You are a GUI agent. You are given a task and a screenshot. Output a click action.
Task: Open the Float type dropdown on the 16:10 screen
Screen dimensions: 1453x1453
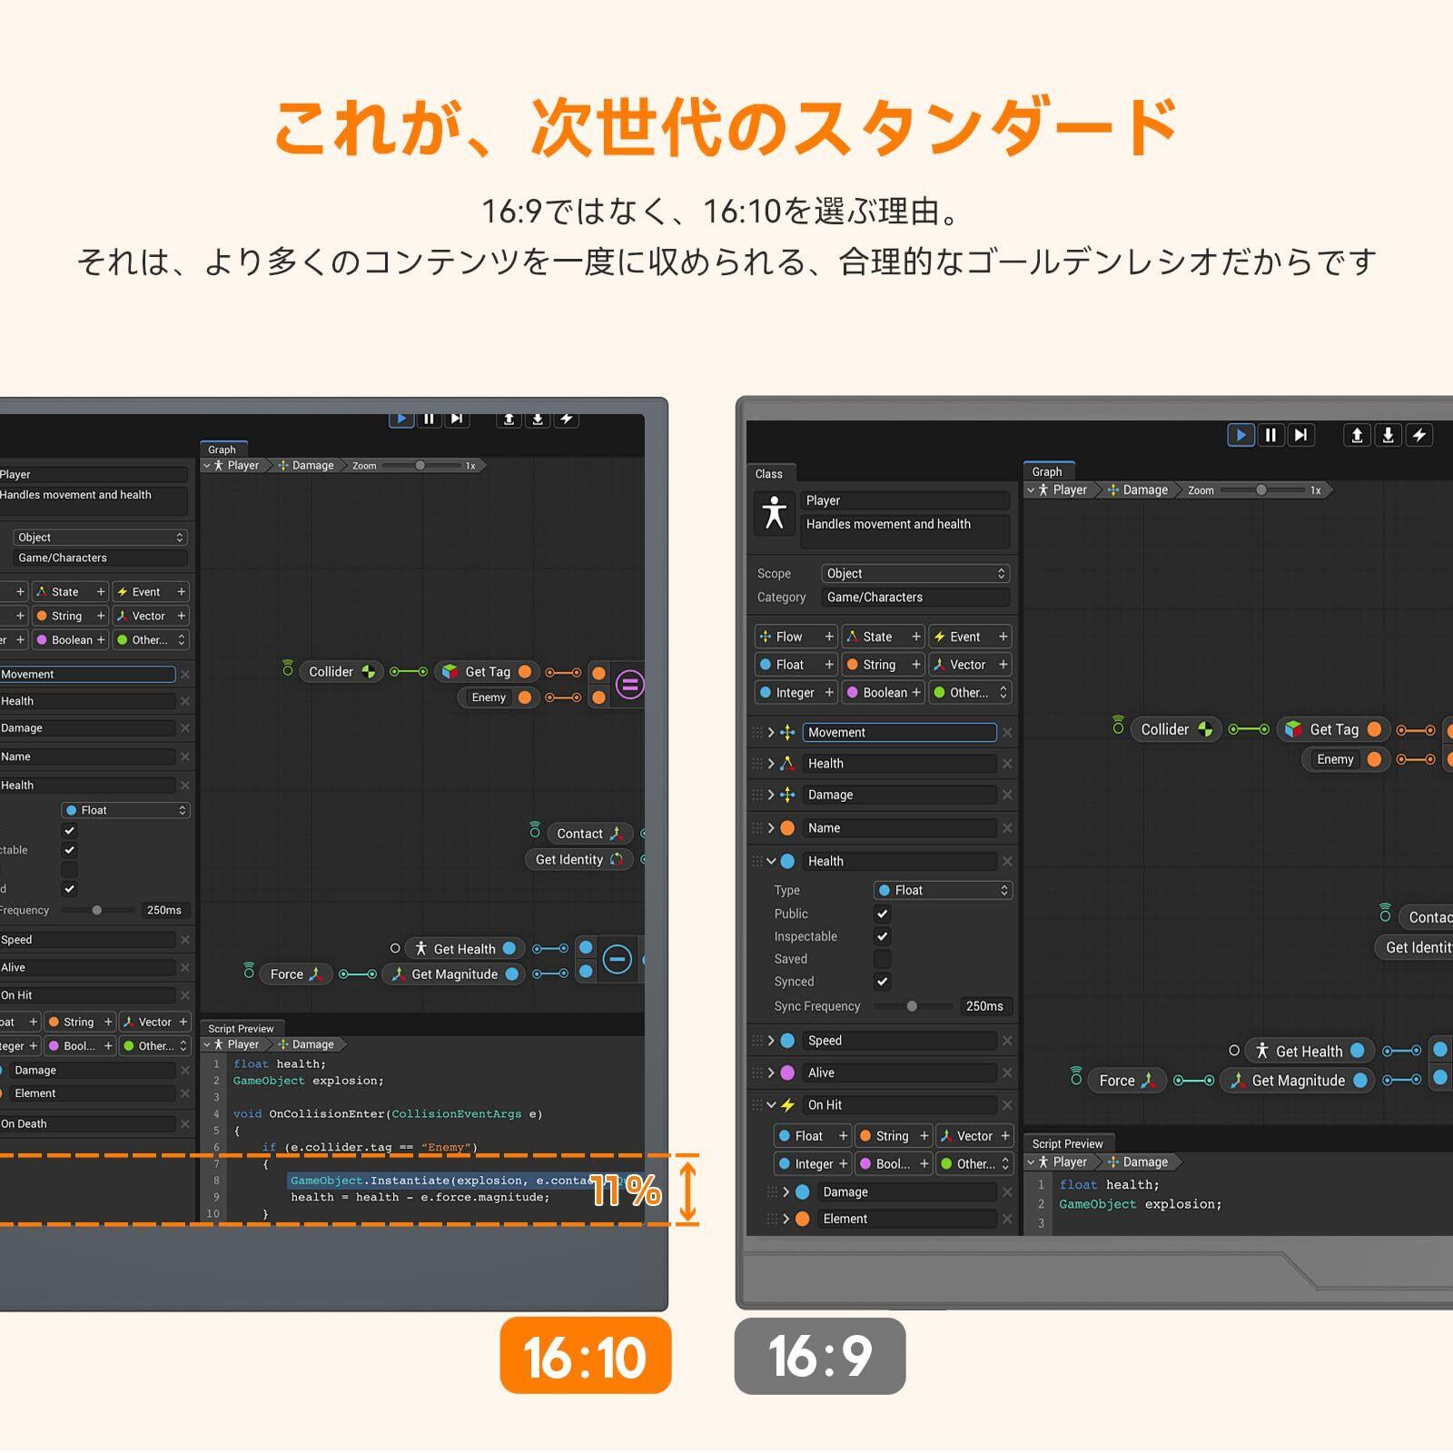125,810
